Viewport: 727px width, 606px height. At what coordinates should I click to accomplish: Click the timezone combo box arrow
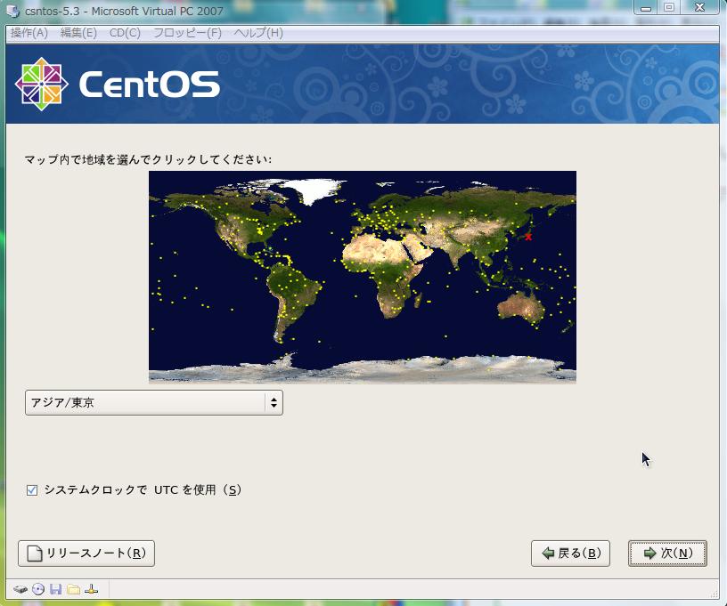point(274,403)
